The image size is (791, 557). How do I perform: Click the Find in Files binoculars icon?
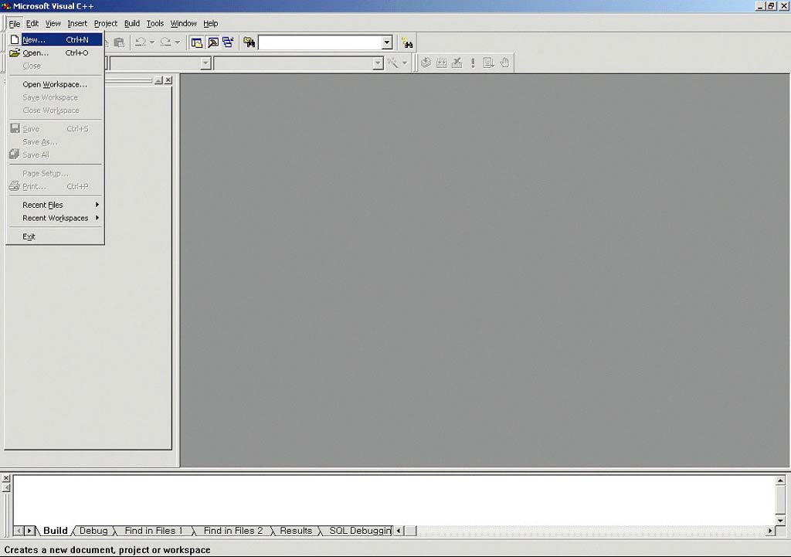tap(249, 42)
